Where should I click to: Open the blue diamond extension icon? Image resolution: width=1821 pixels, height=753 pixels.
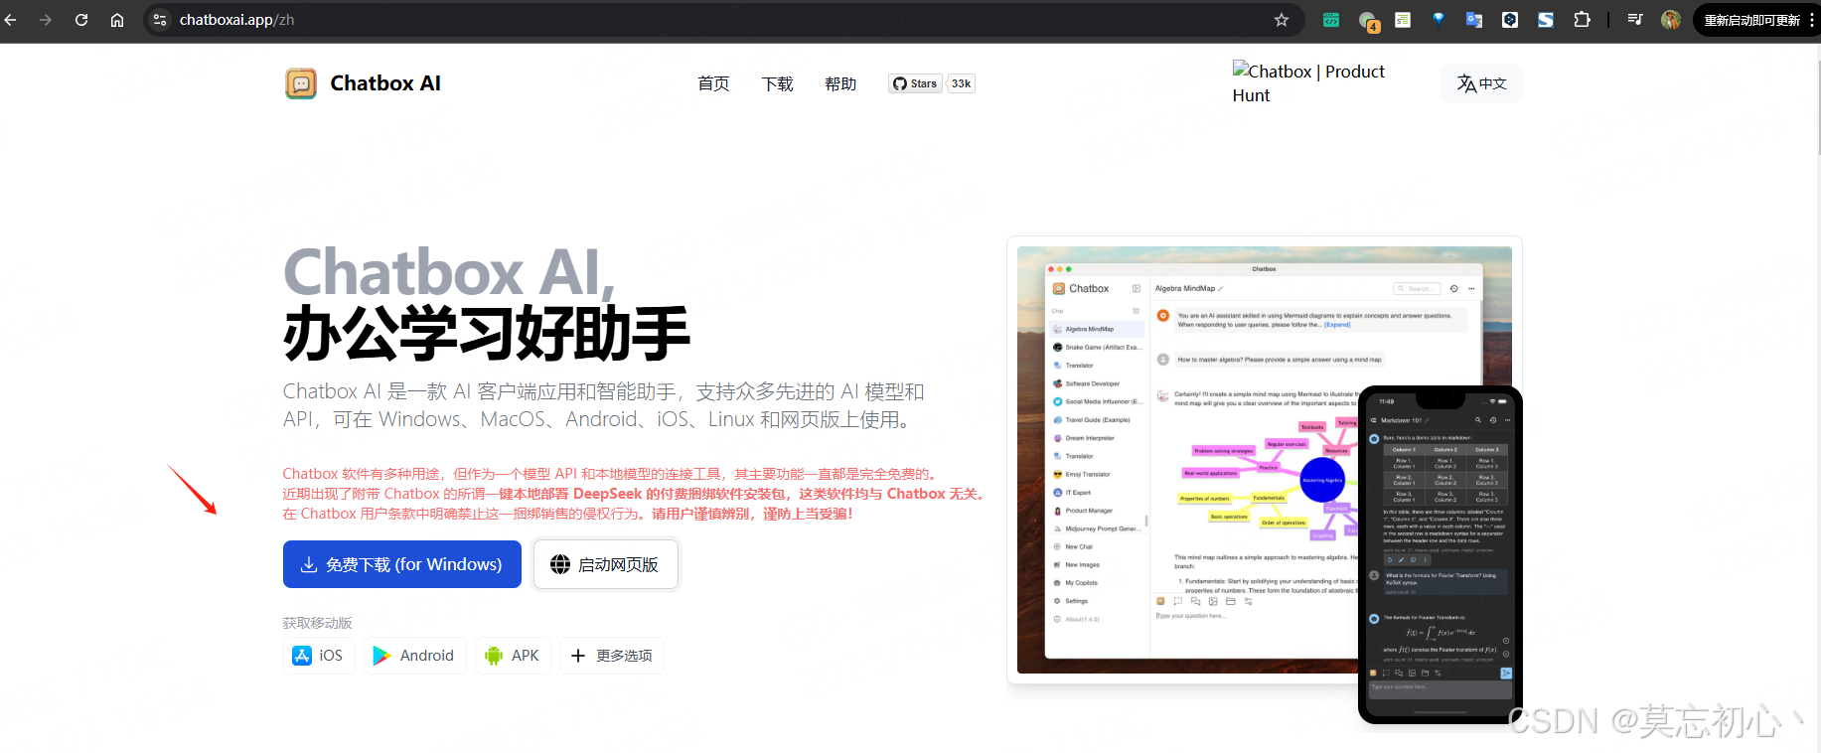[1439, 19]
